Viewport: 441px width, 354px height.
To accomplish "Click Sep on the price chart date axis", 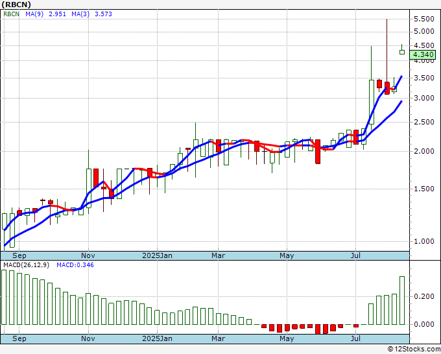I will [x=19, y=255].
